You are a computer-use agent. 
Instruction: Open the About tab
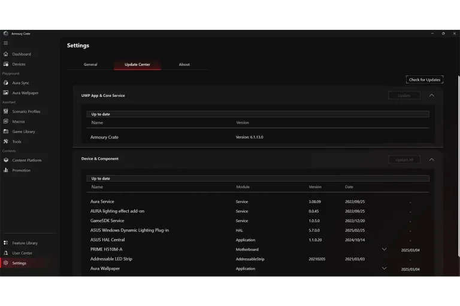point(184,65)
